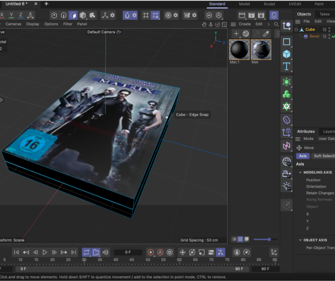Click the plus icon to create new material
Image resolution: width=335 pixels, height=281 pixels.
(x=236, y=33)
